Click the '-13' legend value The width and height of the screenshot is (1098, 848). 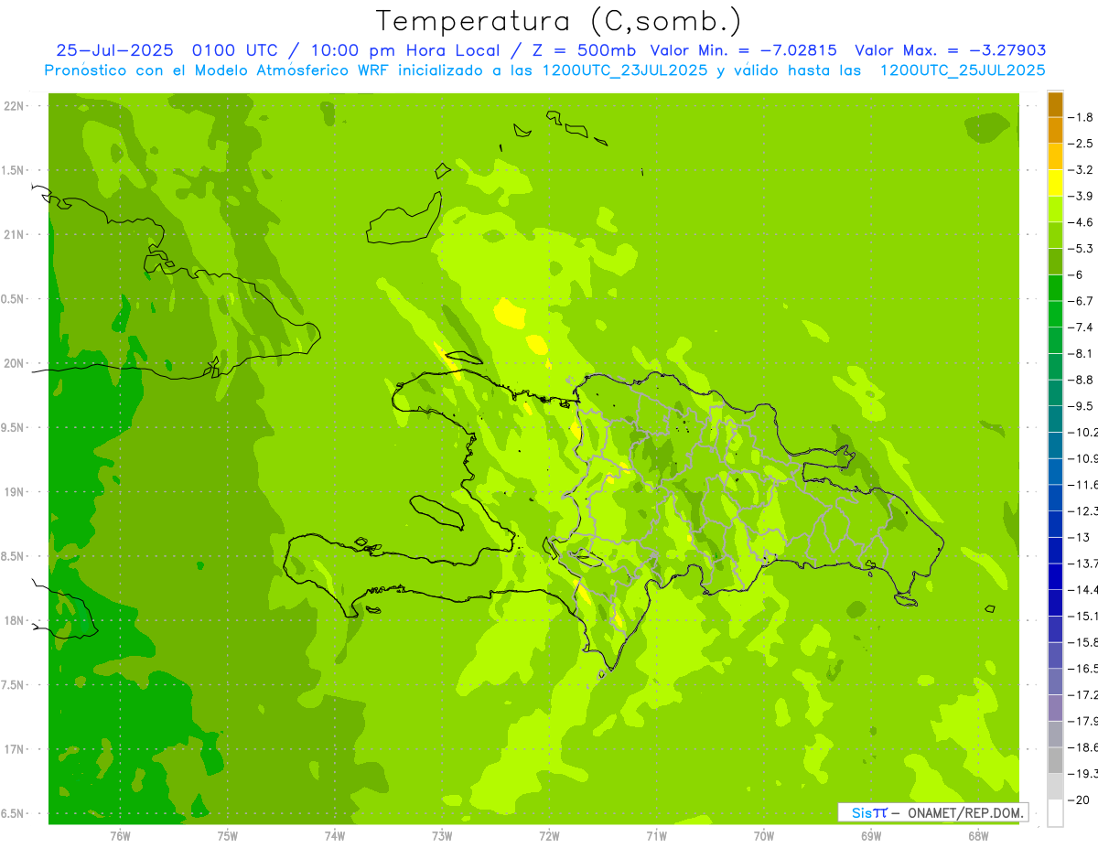(1077, 537)
